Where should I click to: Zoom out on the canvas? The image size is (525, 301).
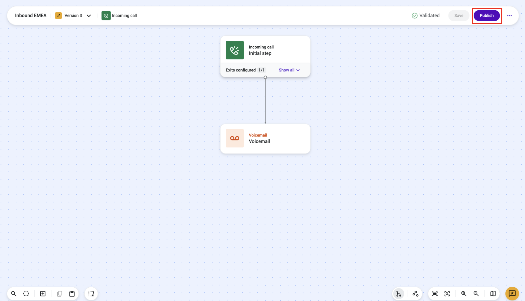click(x=476, y=293)
